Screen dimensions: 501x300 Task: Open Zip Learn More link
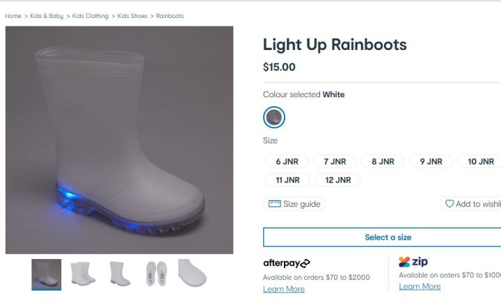[x=420, y=287]
